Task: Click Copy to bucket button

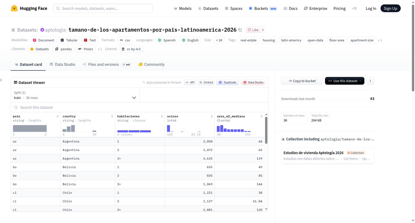Action: [302, 81]
